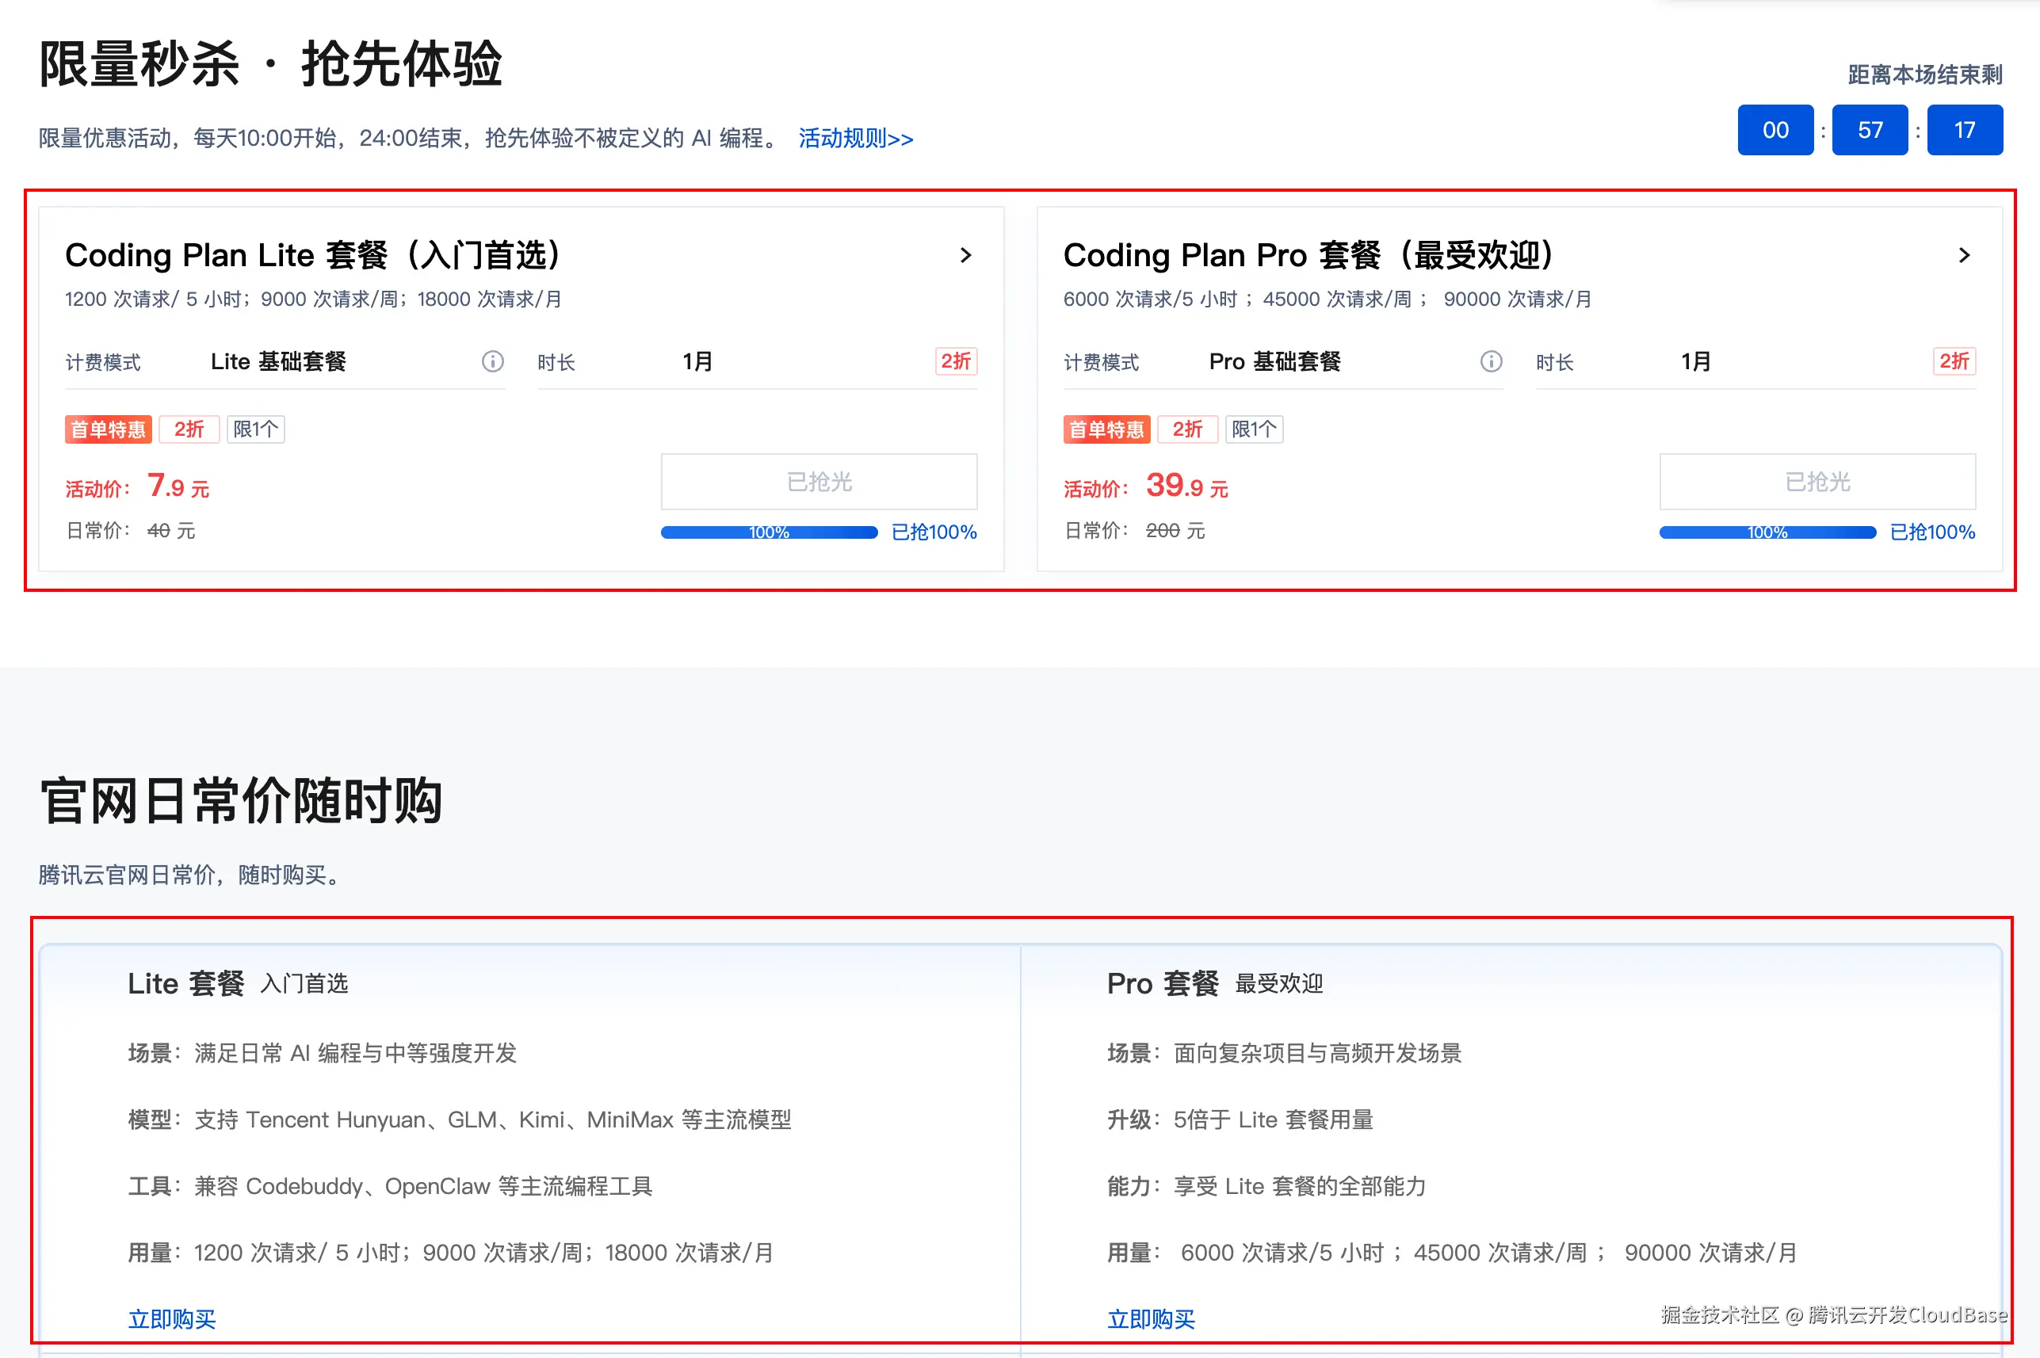Click the 已抢光 button on Lite card
The width and height of the screenshot is (2040, 1358).
[x=818, y=482]
